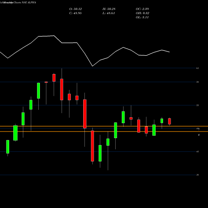The height and width of the screenshot is (208, 208).
Task: Click the 'Charts NSE ALPHA' title text
Action: (25, 2)
